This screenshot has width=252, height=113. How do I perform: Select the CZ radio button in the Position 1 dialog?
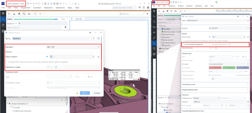[x=75, y=77]
